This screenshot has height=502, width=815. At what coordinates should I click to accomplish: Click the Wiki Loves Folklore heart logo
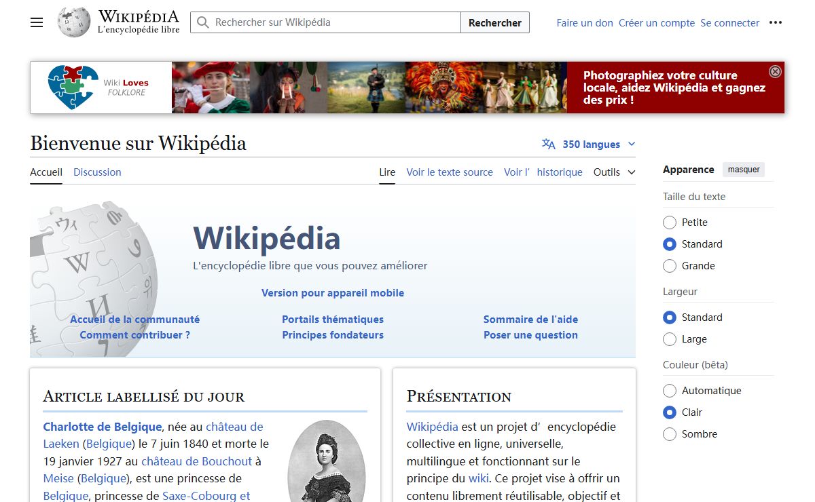pyautogui.click(x=73, y=88)
